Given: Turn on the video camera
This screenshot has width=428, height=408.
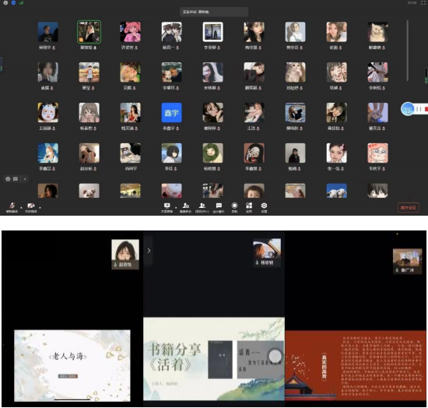Looking at the screenshot, I should click(x=31, y=206).
